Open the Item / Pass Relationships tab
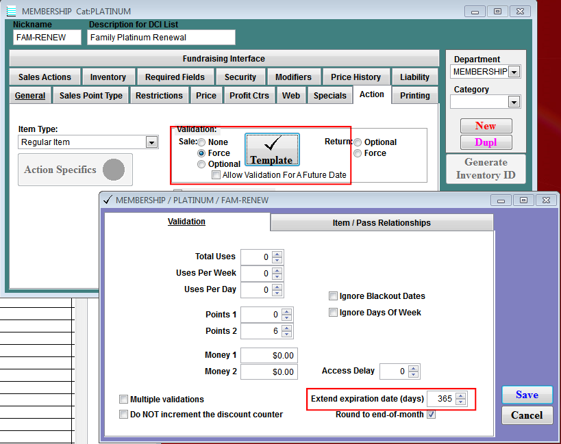This screenshot has height=444, width=561. [x=382, y=222]
